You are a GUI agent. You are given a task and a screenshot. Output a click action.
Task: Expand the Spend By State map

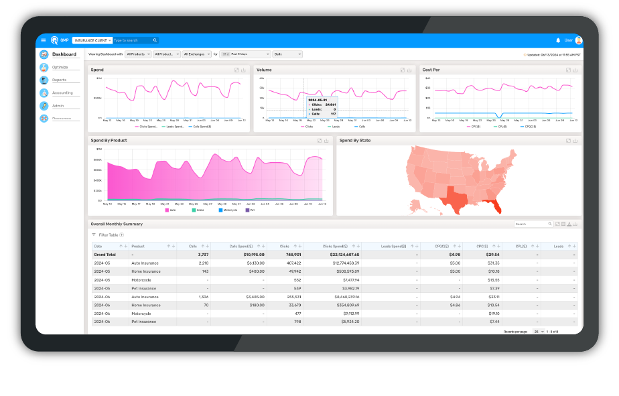(569, 141)
